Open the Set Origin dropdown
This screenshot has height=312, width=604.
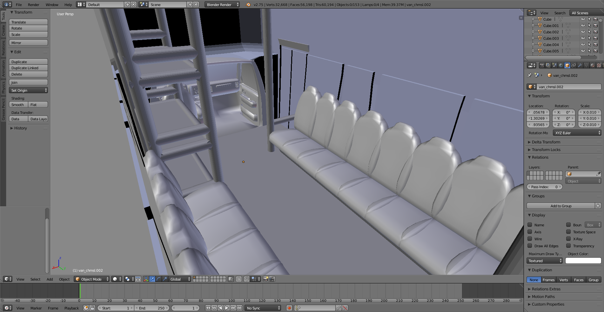coord(28,90)
